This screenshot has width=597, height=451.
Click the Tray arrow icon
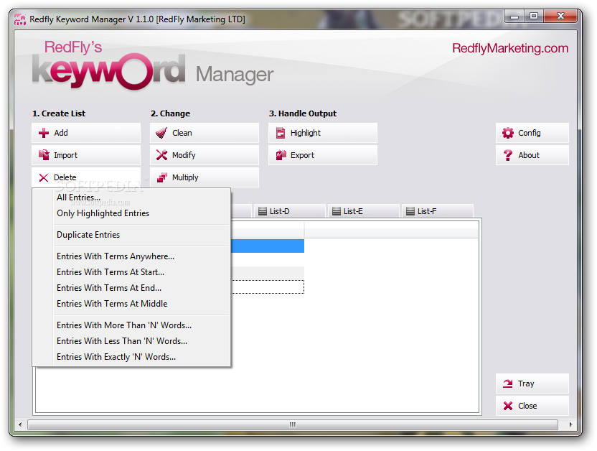click(508, 383)
